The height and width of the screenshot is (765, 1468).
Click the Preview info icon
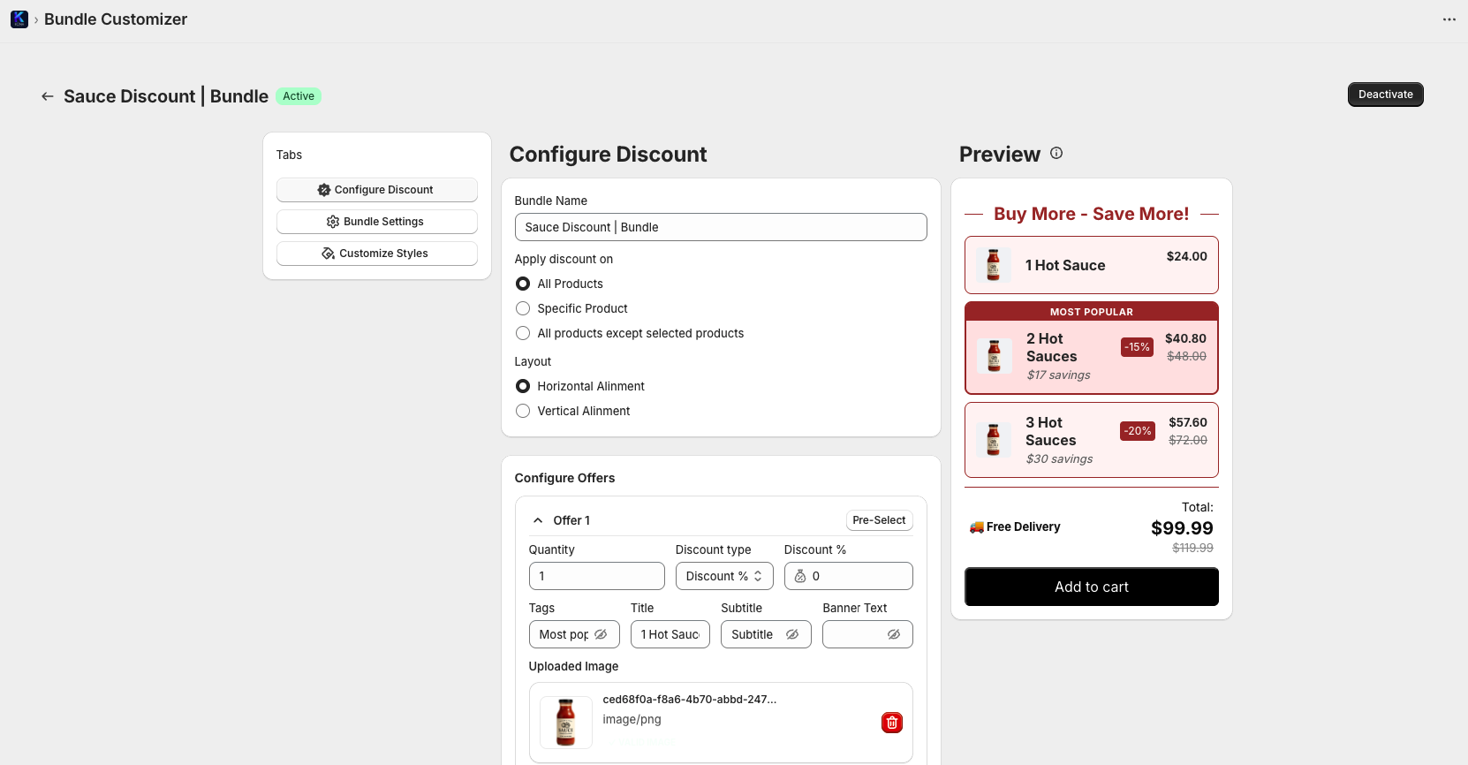1056,153
